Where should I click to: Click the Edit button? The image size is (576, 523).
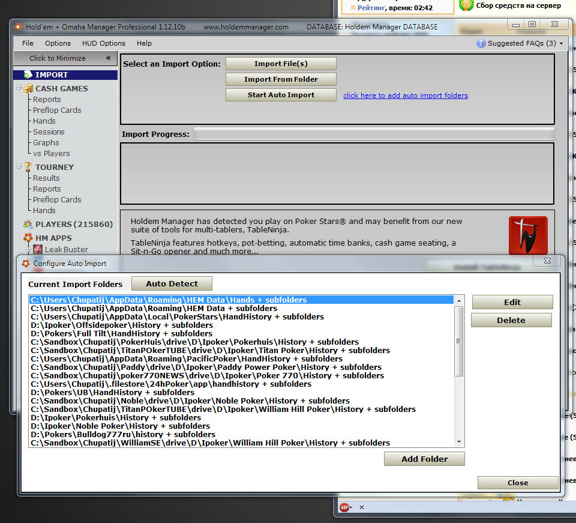point(512,302)
